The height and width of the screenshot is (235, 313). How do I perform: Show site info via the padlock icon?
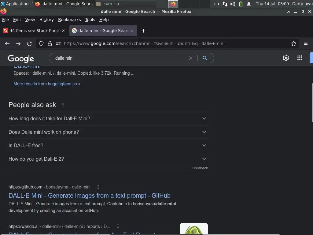(50, 43)
